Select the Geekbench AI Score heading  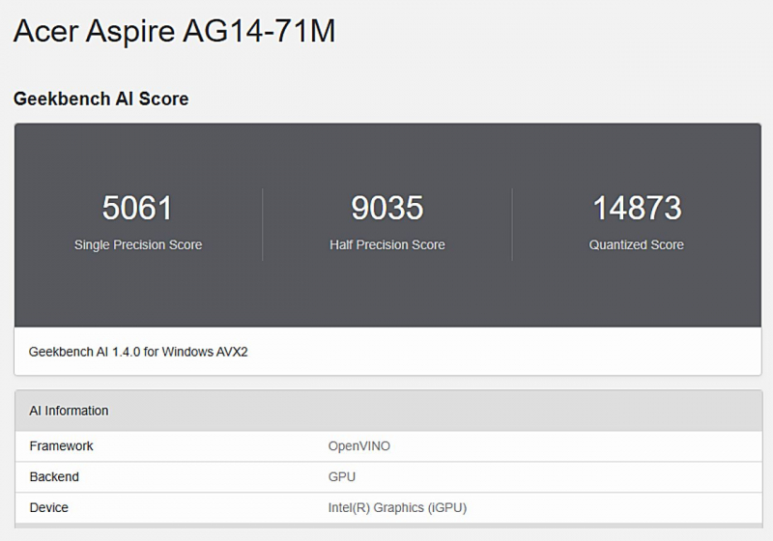pos(100,99)
